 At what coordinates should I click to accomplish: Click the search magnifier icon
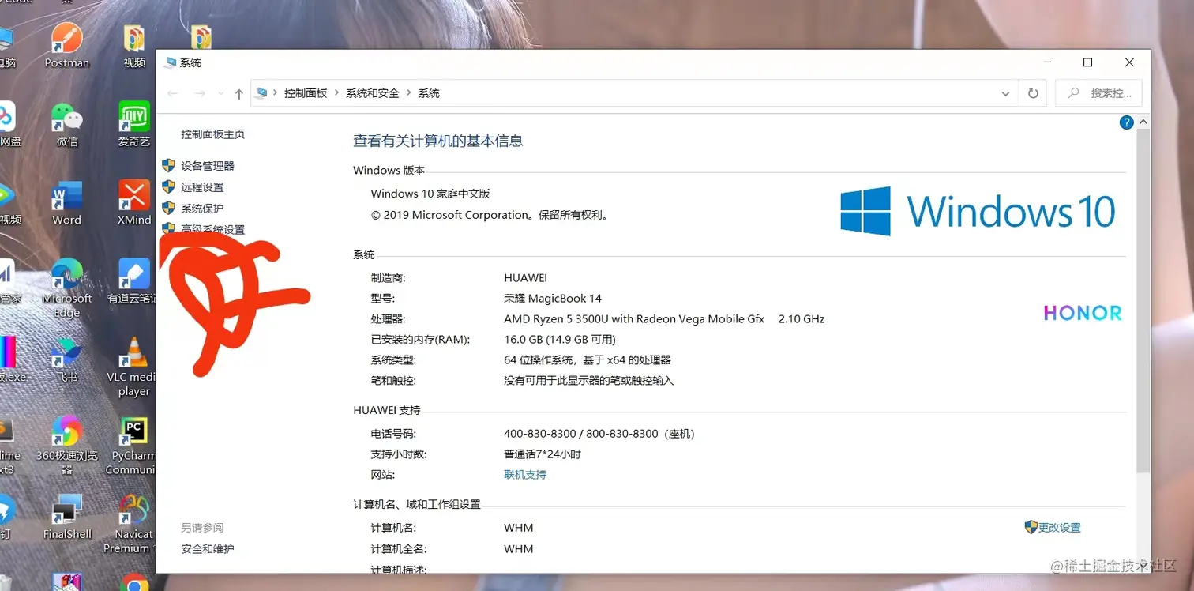point(1073,93)
